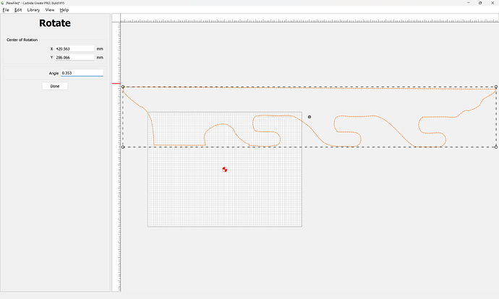Select the bottom-right corner handle of selection
499x299 pixels.
[x=496, y=147]
